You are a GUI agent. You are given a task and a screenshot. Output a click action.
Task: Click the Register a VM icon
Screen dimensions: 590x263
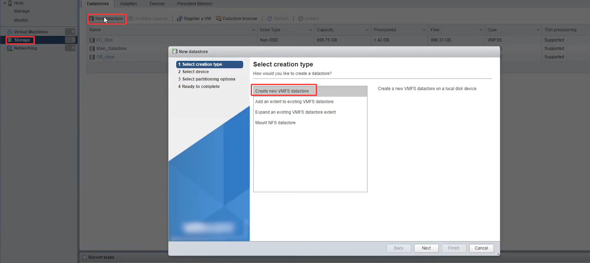coord(179,19)
